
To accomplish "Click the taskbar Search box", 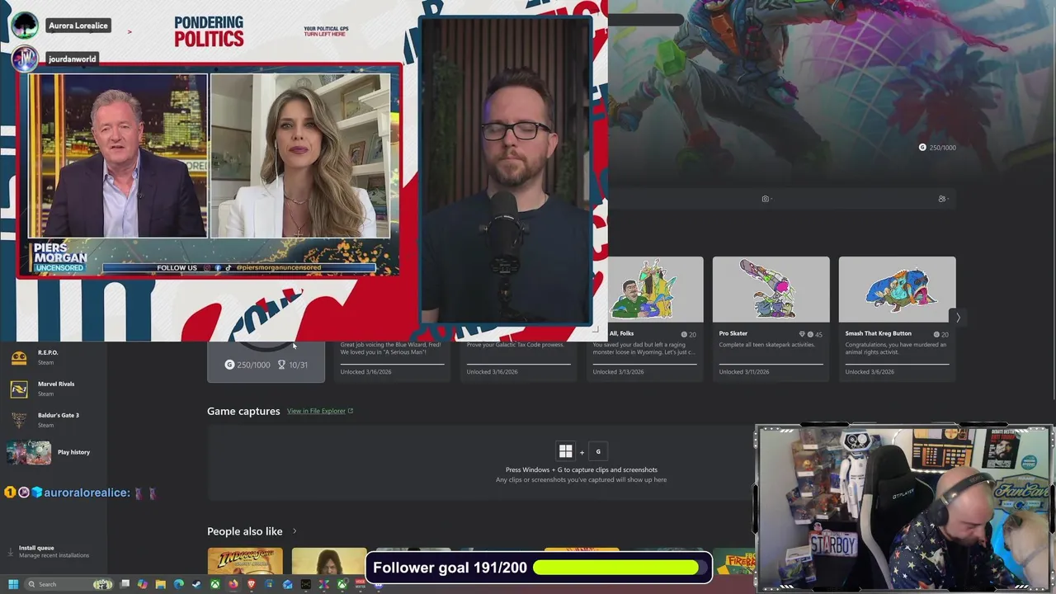I will [x=69, y=584].
